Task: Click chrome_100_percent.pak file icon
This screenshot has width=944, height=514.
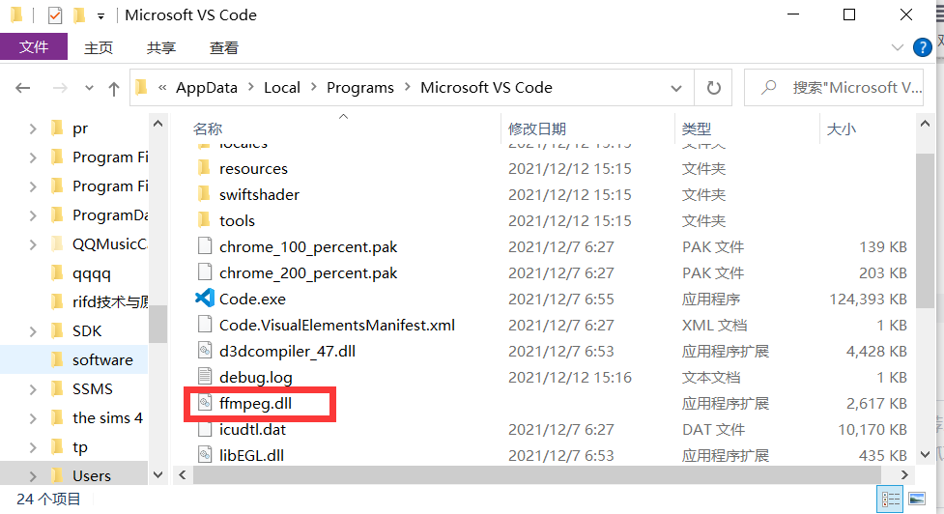Action: [x=205, y=246]
